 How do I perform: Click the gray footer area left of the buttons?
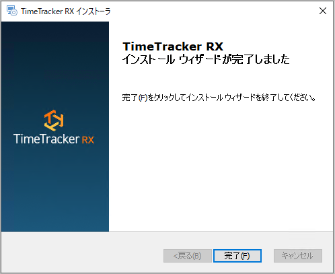point(82,254)
